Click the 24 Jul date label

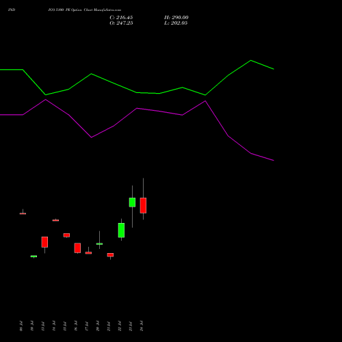coord(142,326)
